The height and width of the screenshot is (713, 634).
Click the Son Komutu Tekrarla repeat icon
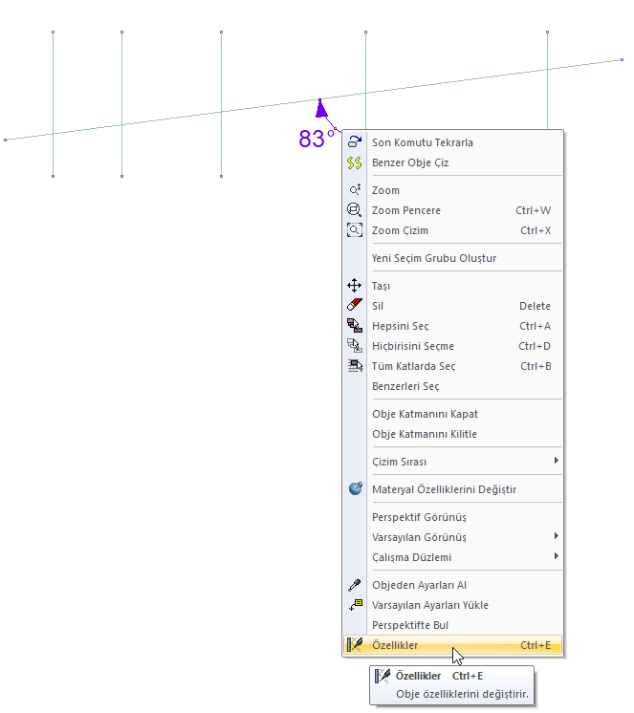pos(354,141)
